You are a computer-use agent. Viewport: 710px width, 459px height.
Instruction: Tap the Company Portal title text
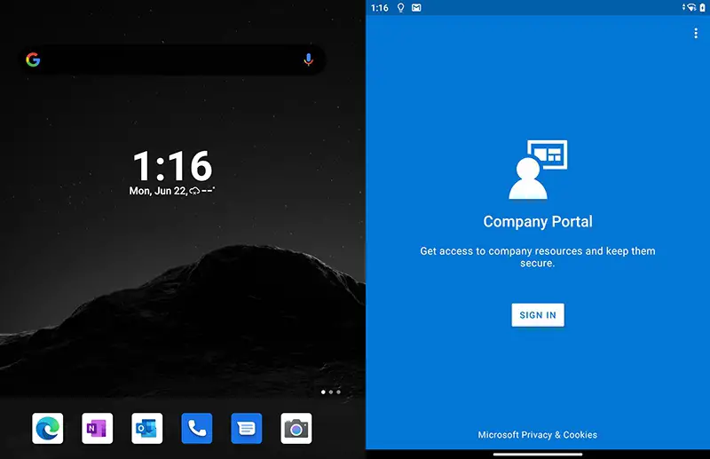(x=538, y=222)
